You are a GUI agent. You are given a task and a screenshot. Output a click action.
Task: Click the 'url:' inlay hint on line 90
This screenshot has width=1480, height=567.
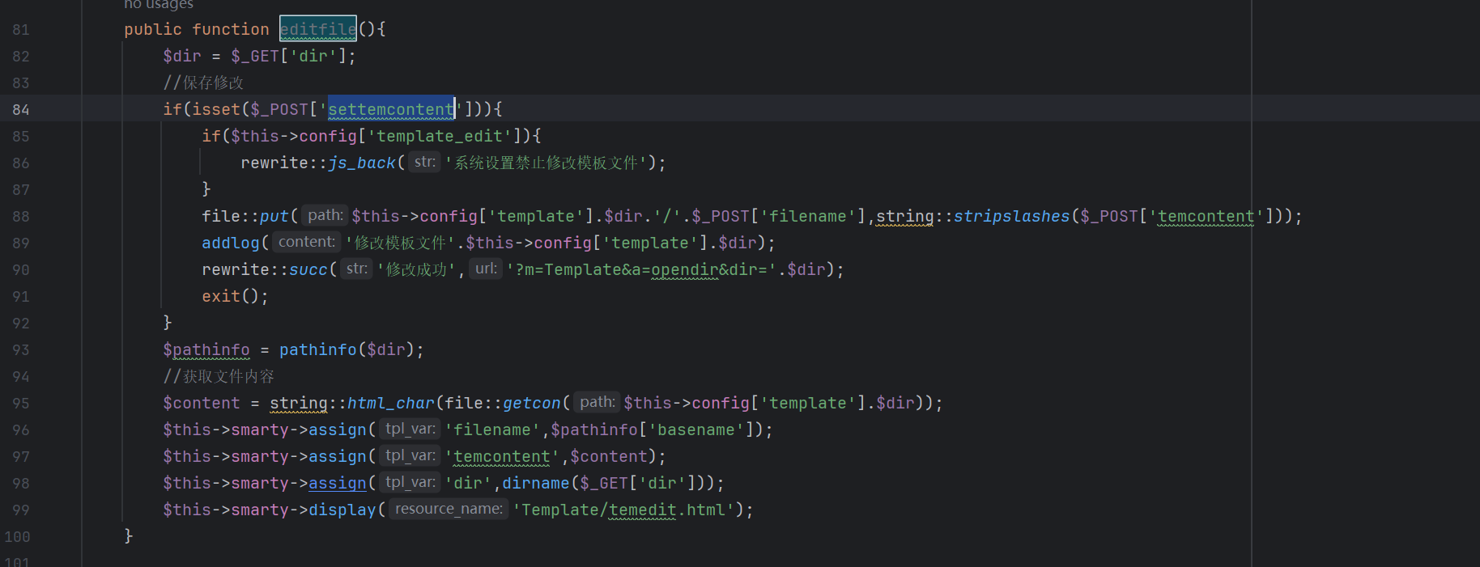pyautogui.click(x=486, y=269)
